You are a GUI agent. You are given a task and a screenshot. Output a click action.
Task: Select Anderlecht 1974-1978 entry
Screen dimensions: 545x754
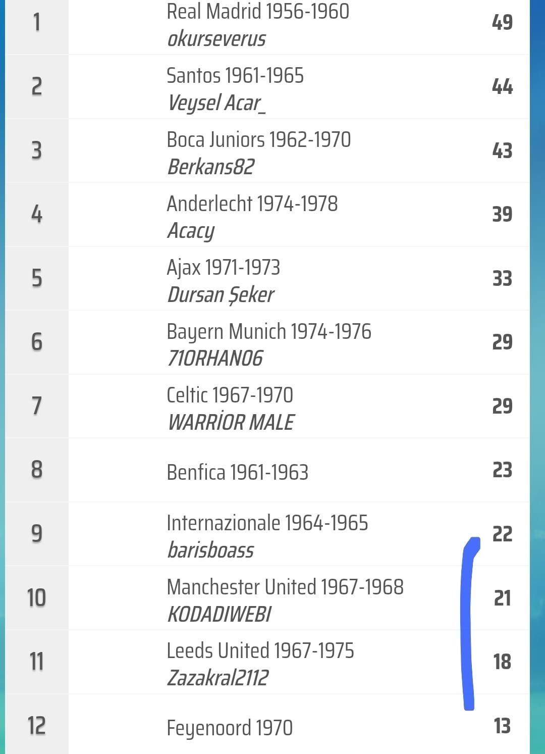click(252, 204)
